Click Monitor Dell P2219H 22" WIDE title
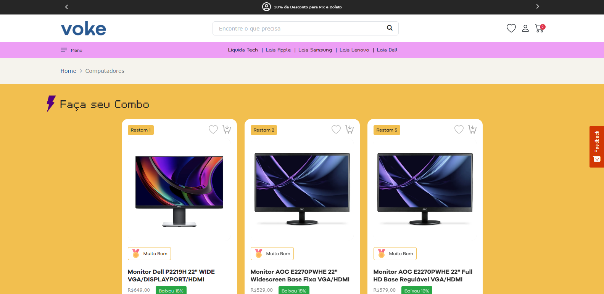604x294 pixels. point(171,275)
